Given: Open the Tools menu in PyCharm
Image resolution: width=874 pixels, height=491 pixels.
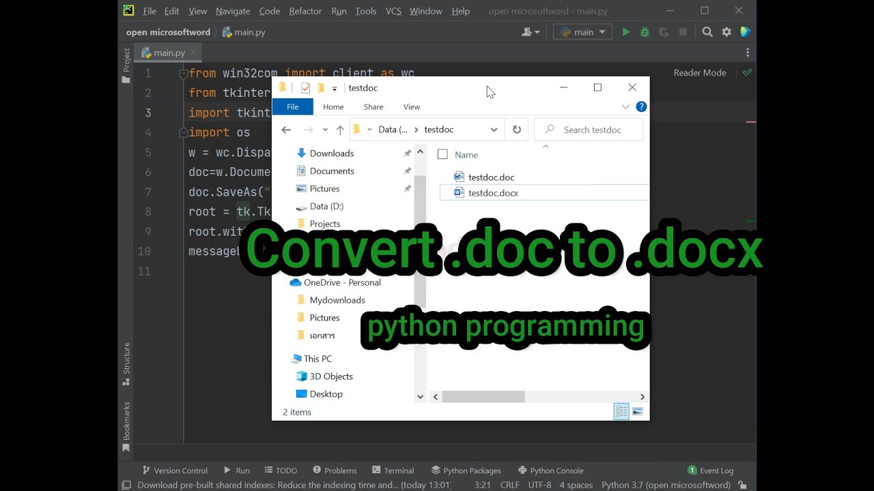Looking at the screenshot, I should pyautogui.click(x=365, y=11).
